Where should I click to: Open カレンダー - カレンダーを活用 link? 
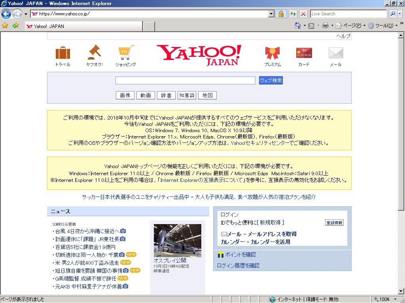tap(255, 242)
